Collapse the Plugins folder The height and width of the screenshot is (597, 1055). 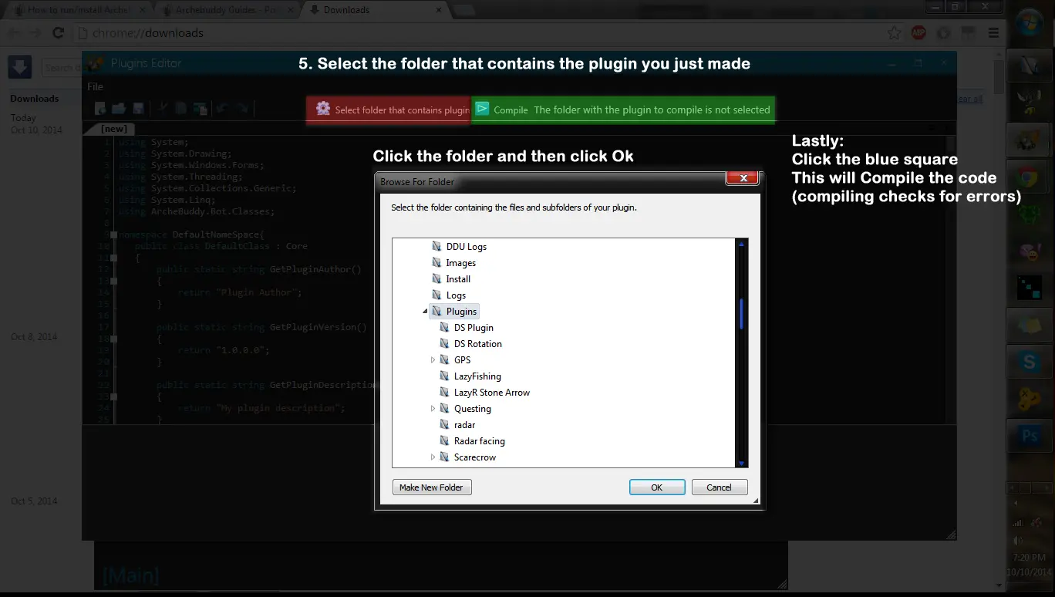click(x=425, y=312)
